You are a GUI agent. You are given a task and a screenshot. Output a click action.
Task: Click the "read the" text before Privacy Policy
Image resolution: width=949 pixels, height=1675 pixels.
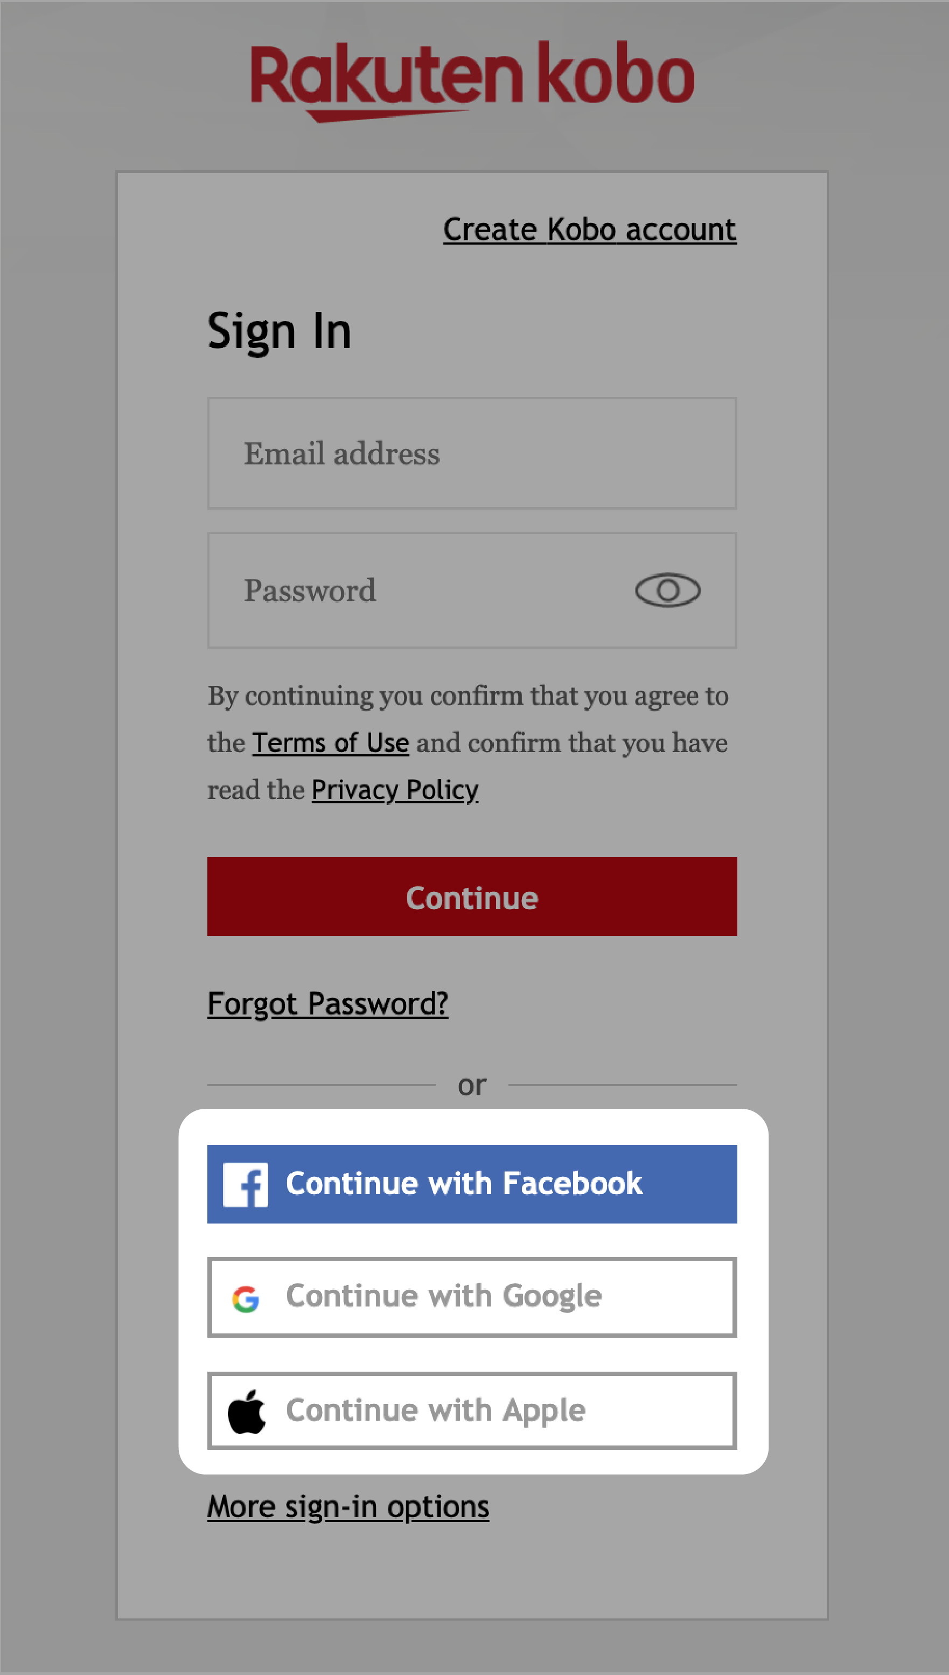pos(255,790)
